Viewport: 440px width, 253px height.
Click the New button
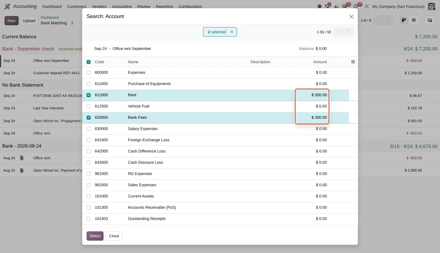pyautogui.click(x=12, y=21)
